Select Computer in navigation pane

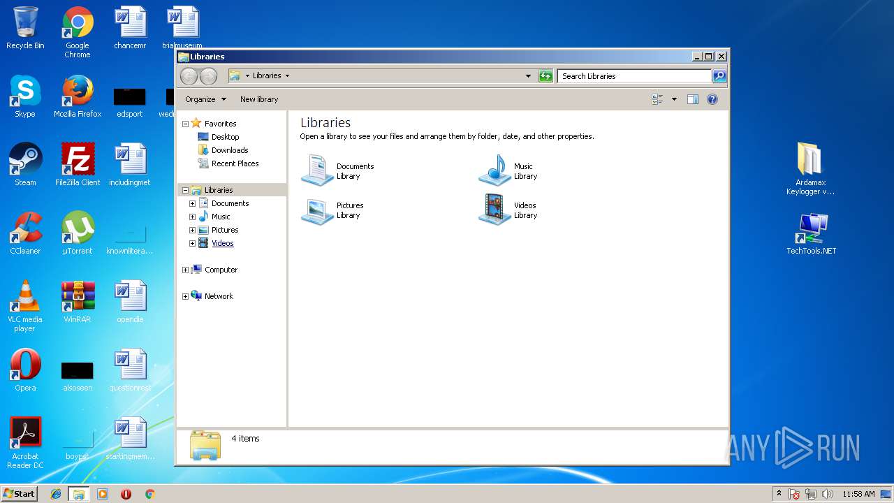[221, 270]
